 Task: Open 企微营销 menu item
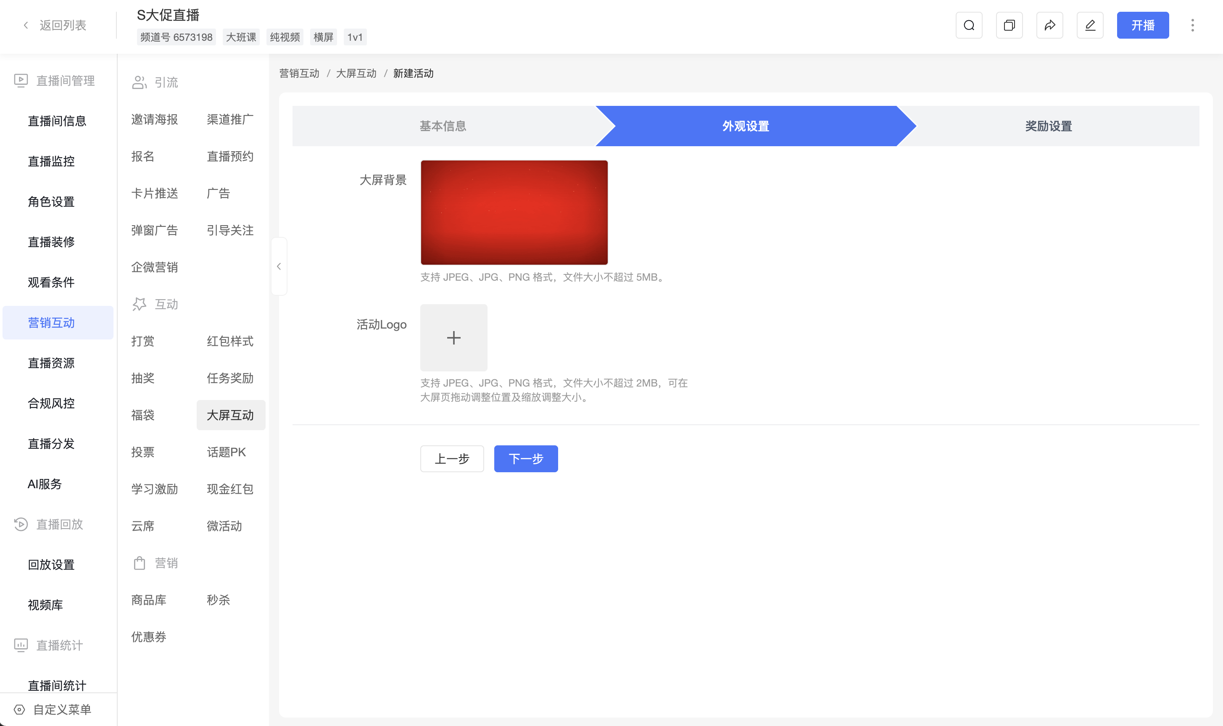coord(155,267)
